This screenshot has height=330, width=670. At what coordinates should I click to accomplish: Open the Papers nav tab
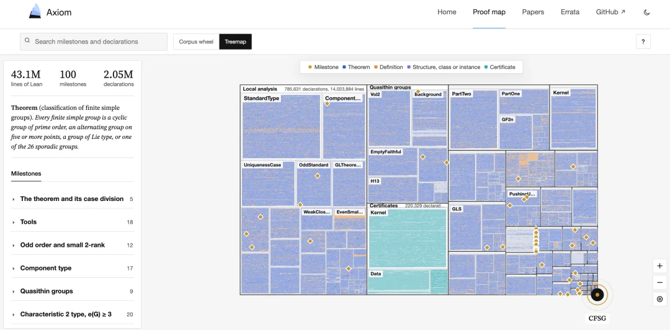tap(533, 12)
